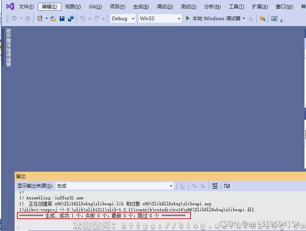Click the hot reload flame icon
The height and width of the screenshot is (231, 306).
(x=251, y=19)
